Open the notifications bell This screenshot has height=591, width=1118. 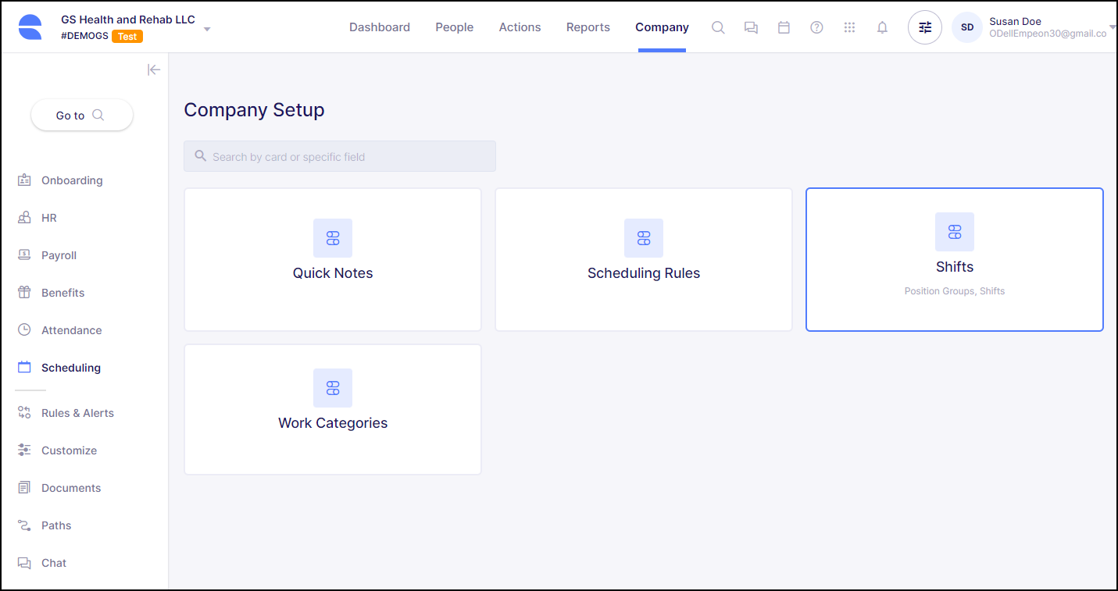pos(882,27)
